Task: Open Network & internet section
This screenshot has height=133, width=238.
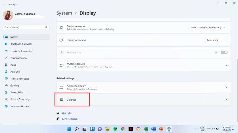Action: [x=21, y=51]
